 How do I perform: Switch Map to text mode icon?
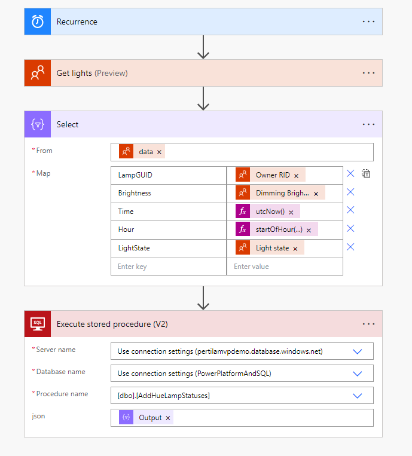click(367, 174)
